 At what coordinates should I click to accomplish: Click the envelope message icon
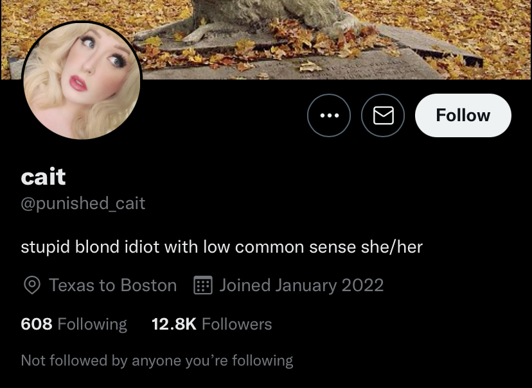point(383,115)
